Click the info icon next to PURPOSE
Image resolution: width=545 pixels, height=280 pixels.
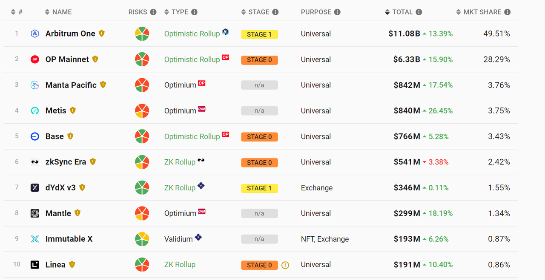(337, 12)
